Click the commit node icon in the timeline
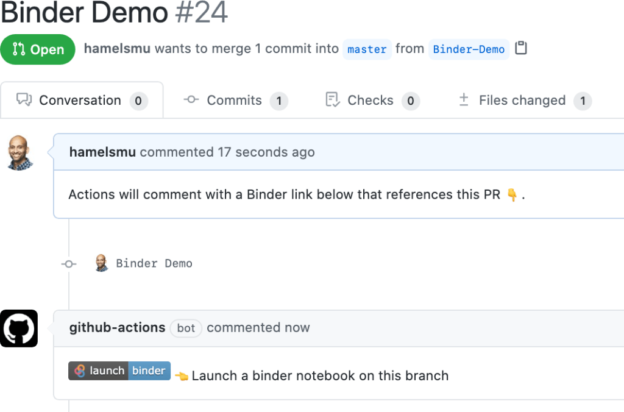Viewport: 624px width, 412px height. pos(68,263)
